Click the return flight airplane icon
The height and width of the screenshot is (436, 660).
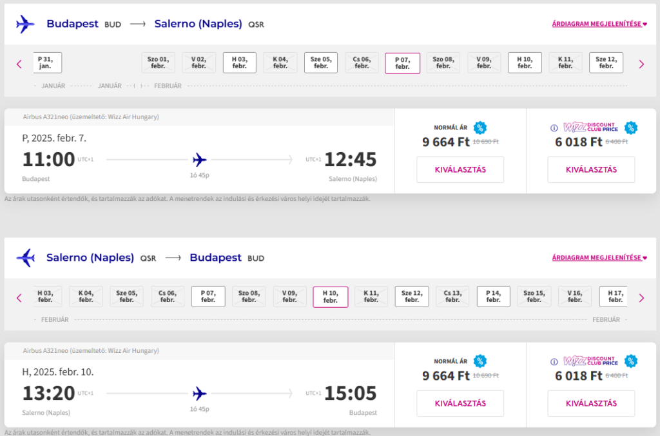25,258
